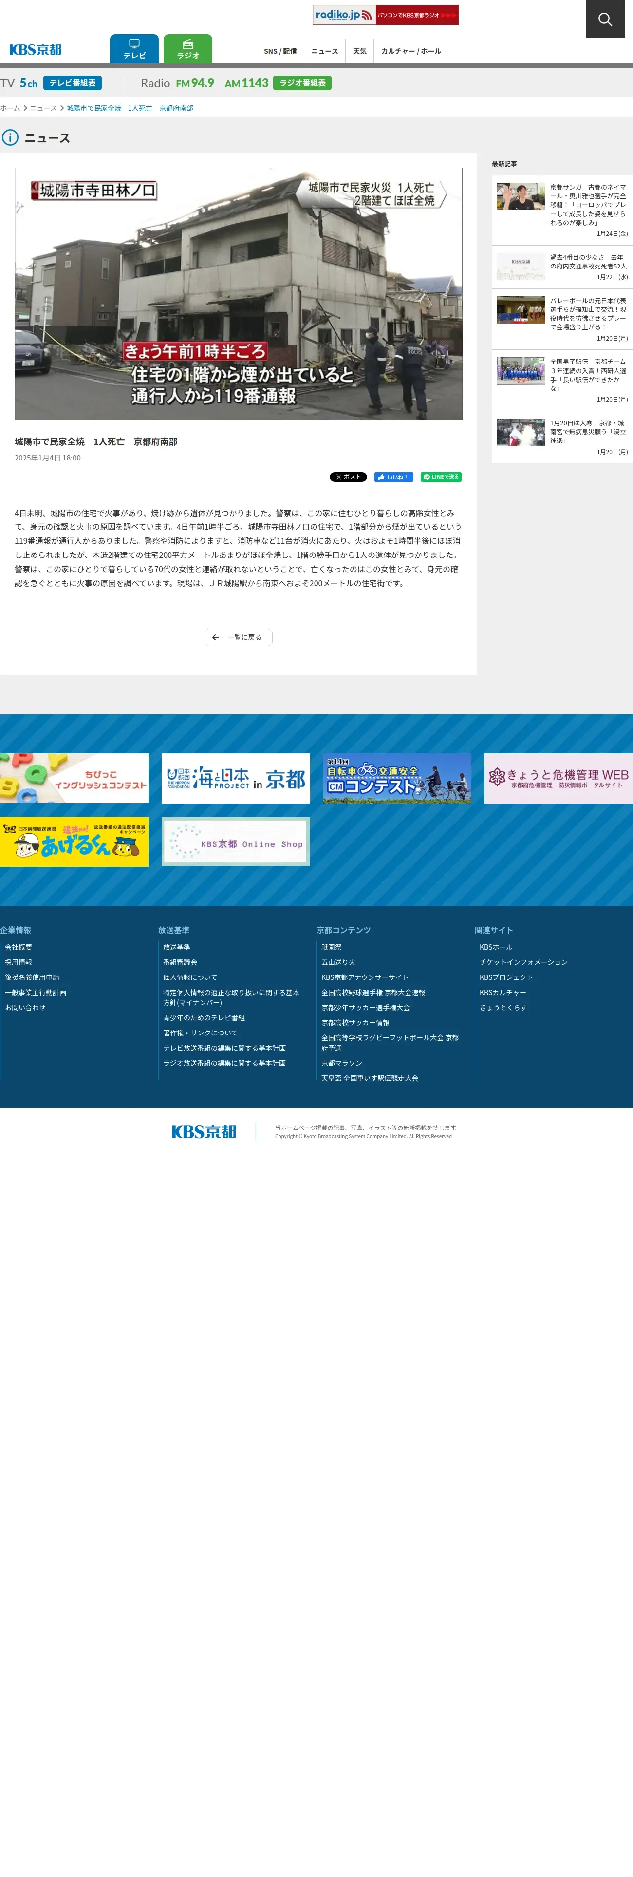This screenshot has height=1877, width=633.
Task: Open the fire news video thumbnail
Action: [238, 294]
